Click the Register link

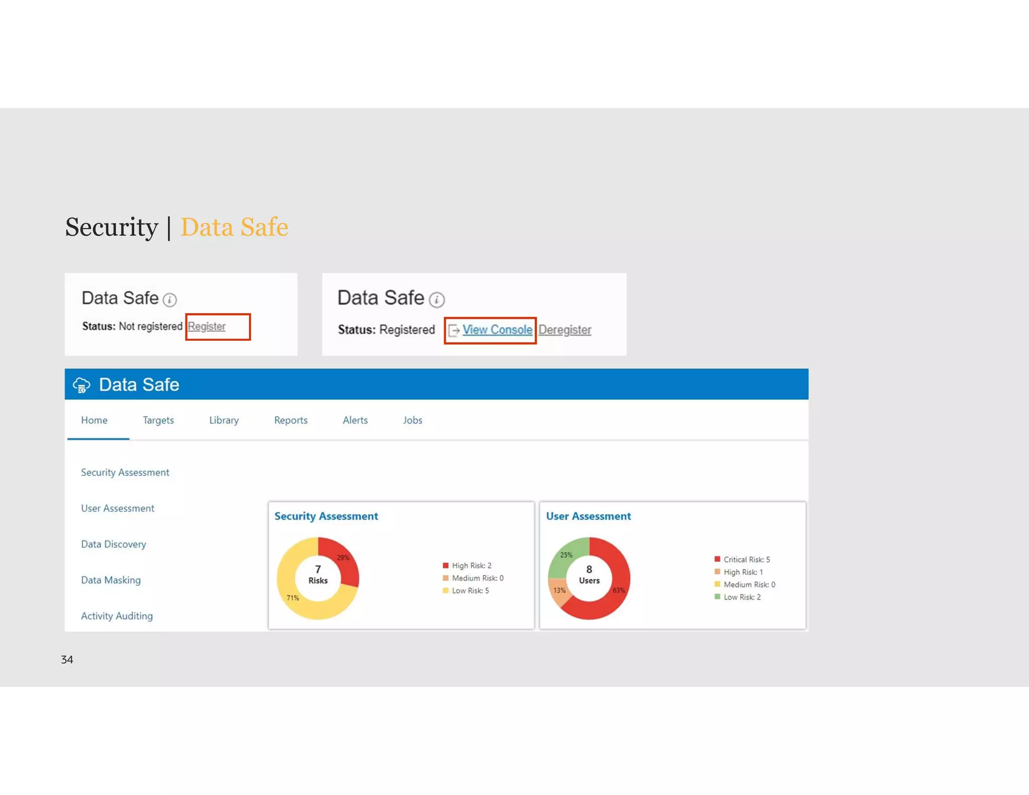click(x=207, y=326)
